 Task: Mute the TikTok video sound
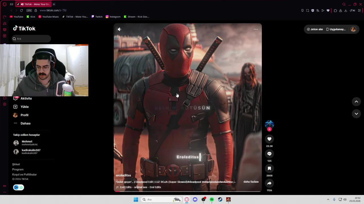(119, 29)
